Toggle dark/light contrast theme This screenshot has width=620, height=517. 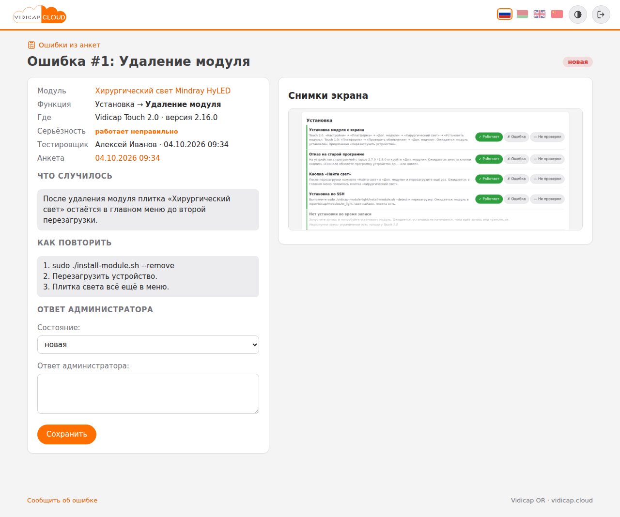578,15
